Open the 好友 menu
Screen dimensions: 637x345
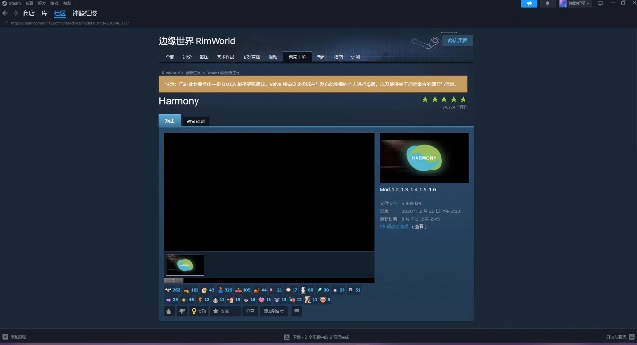point(42,3)
